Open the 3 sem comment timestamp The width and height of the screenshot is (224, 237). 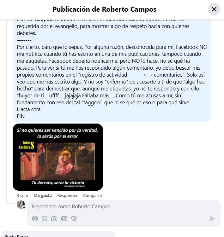tap(22, 196)
